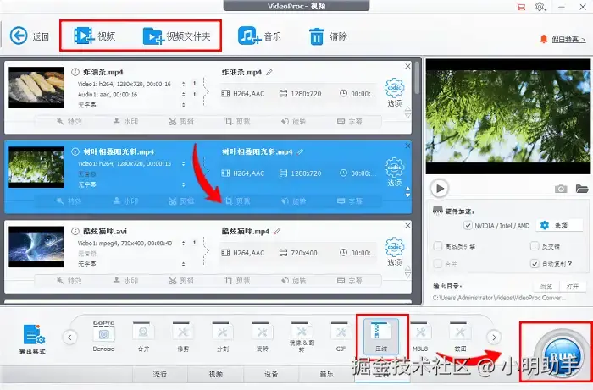
Task: Switch to the 设备 tab
Action: click(271, 374)
